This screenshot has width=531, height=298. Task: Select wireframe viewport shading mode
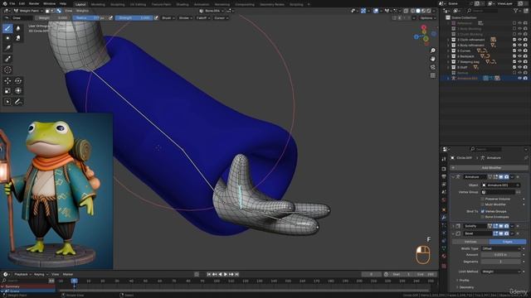click(x=412, y=11)
